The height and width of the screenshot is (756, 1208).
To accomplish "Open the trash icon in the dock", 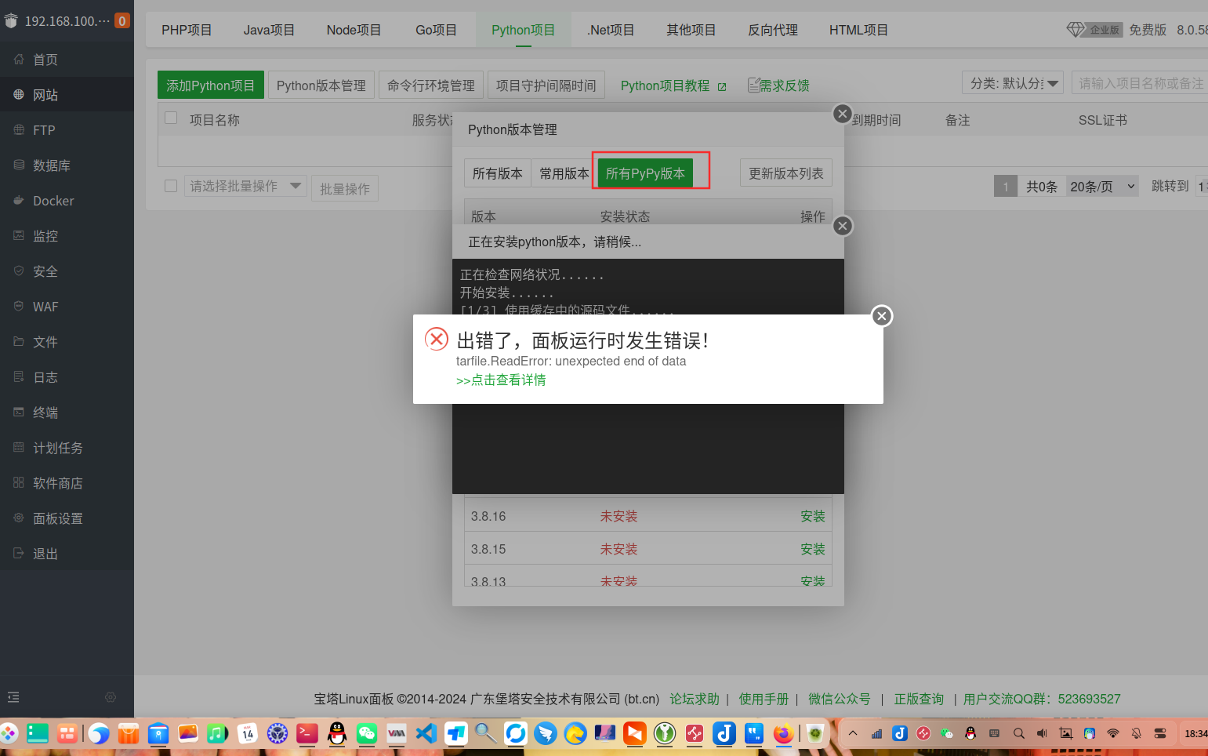I will 815,734.
